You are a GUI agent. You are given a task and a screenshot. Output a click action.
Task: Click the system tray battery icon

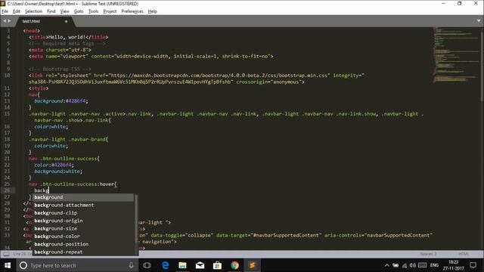[x=396, y=265]
